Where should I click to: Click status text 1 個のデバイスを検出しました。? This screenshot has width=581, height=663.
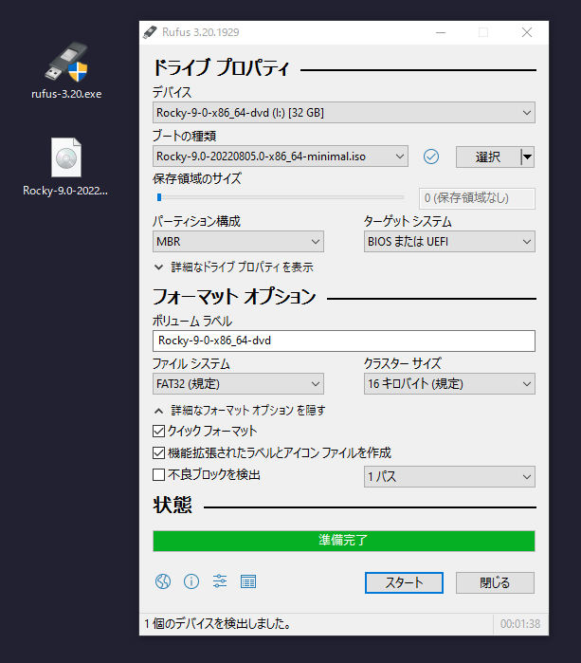[217, 624]
